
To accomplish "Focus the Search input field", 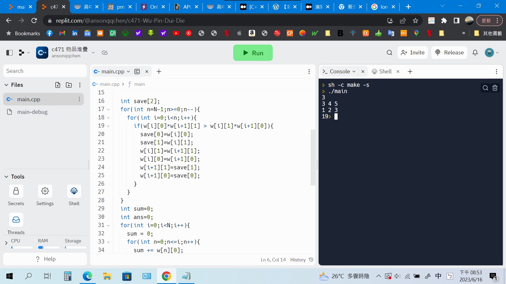I will tap(45, 71).
